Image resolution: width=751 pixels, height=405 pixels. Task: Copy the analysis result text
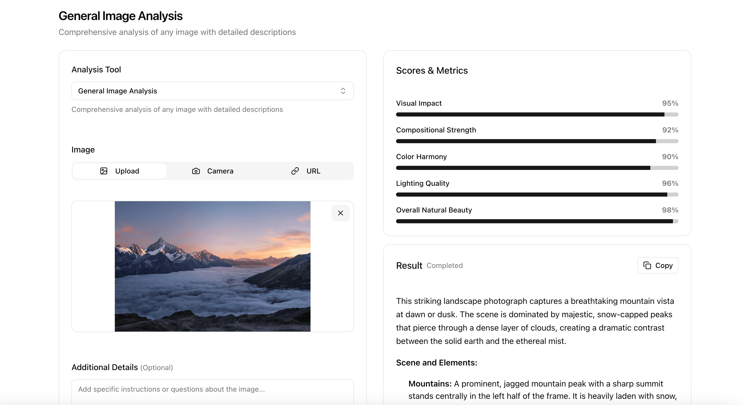click(658, 265)
